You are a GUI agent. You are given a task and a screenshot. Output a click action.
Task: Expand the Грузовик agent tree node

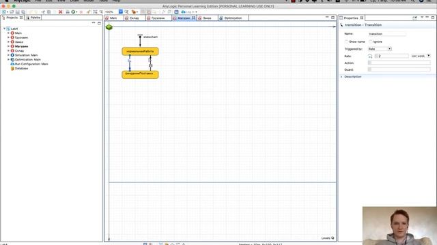(x=8, y=37)
